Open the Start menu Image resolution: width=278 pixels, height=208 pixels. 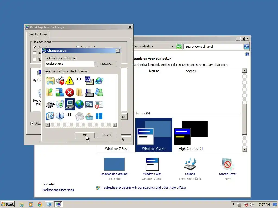pyautogui.click(x=7, y=204)
